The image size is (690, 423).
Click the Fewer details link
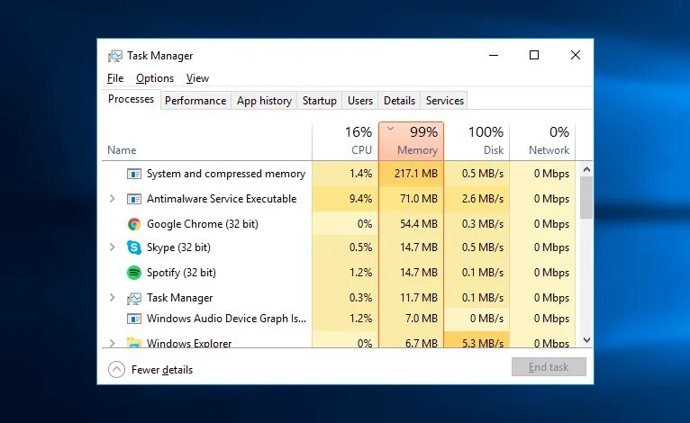click(162, 370)
